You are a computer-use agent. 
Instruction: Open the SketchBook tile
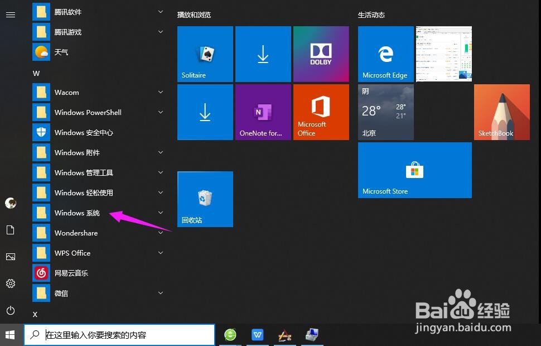click(501, 112)
